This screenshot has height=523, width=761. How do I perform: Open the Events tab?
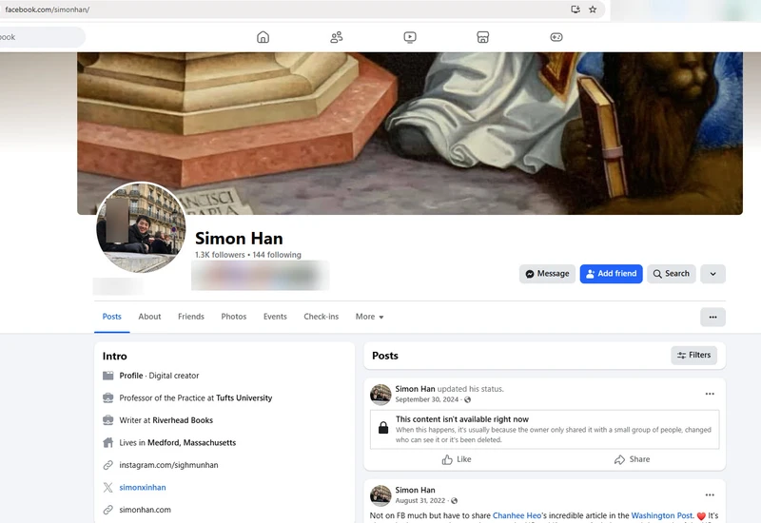[x=275, y=317]
